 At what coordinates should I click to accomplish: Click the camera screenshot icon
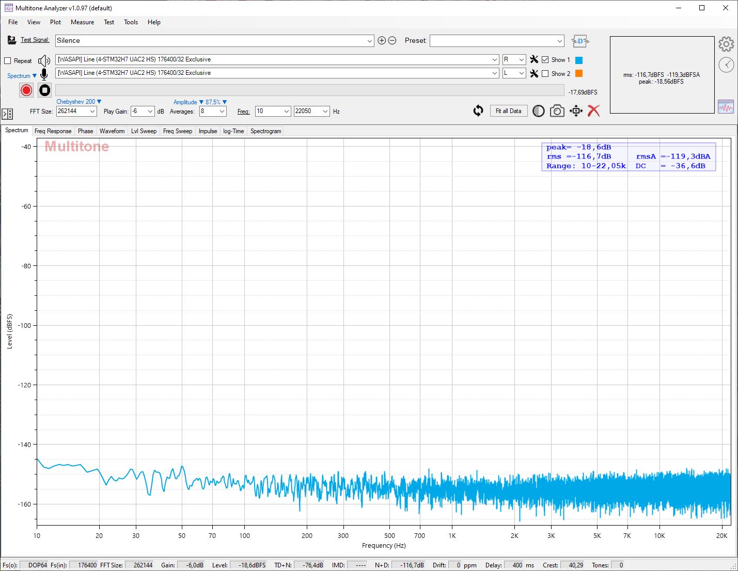point(557,111)
